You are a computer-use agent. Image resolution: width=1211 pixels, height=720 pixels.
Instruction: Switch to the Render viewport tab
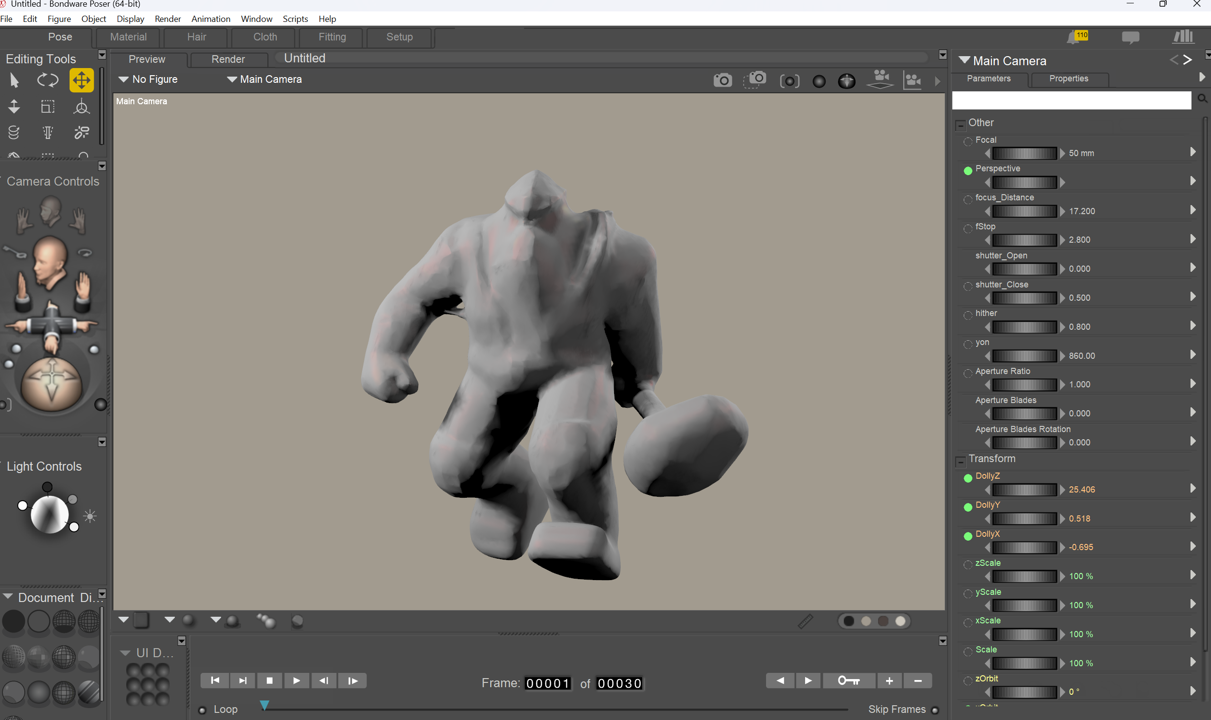(228, 59)
